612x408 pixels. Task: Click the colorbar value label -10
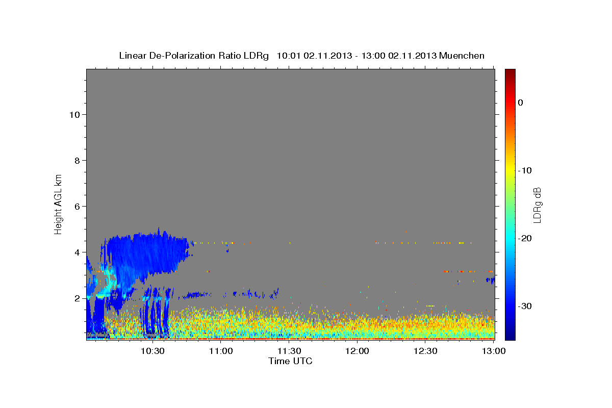tap(525, 170)
